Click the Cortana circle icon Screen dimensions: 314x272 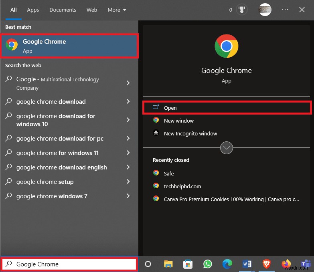pyautogui.click(x=148, y=264)
